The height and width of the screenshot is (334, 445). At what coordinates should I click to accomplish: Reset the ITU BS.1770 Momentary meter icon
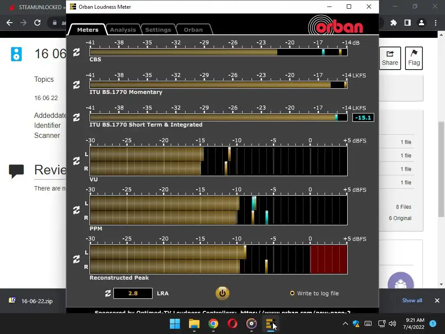76,85
